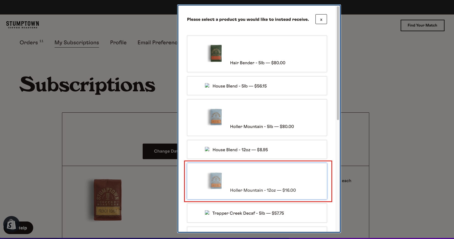Switch to My Subscriptions tab
This screenshot has height=239, width=454.
pos(77,43)
